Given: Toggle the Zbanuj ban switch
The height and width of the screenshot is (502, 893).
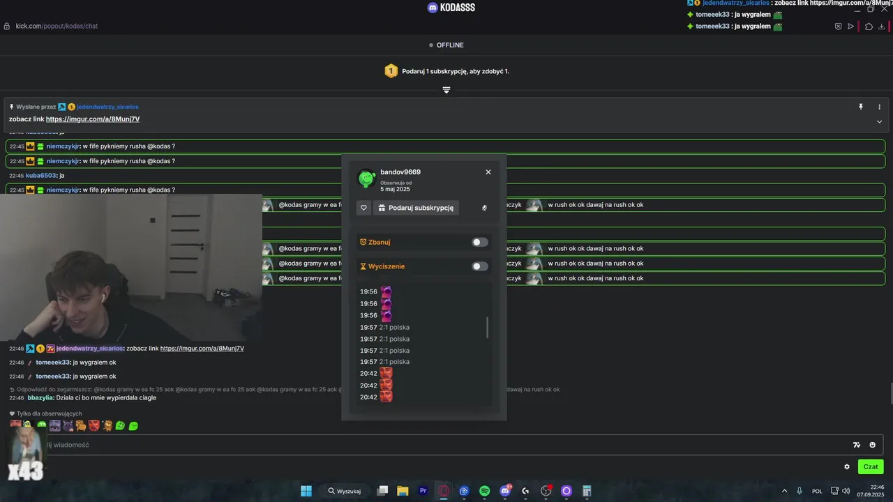Looking at the screenshot, I should point(480,242).
